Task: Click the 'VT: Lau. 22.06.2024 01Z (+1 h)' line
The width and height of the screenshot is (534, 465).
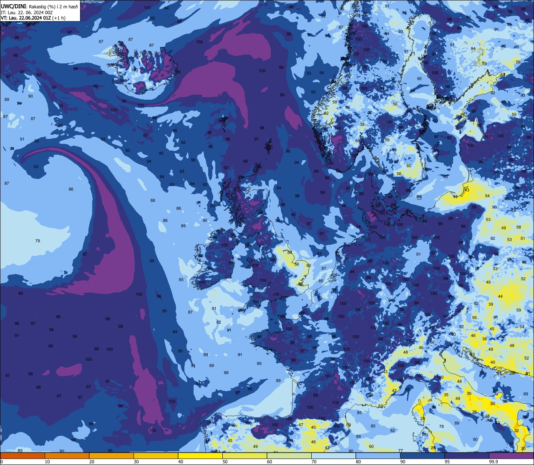Action: (33, 18)
